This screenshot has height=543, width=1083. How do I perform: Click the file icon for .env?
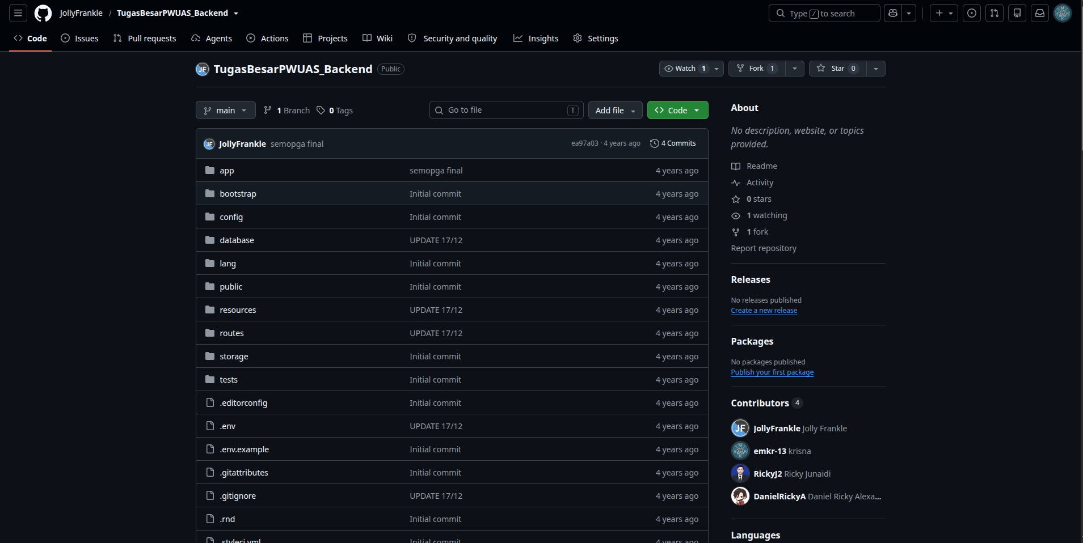[x=210, y=426]
